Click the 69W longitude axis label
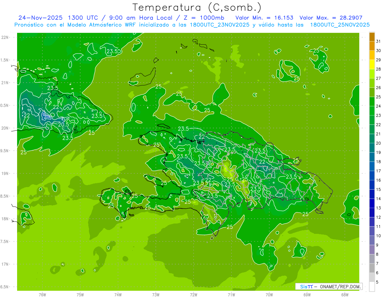 307,294
